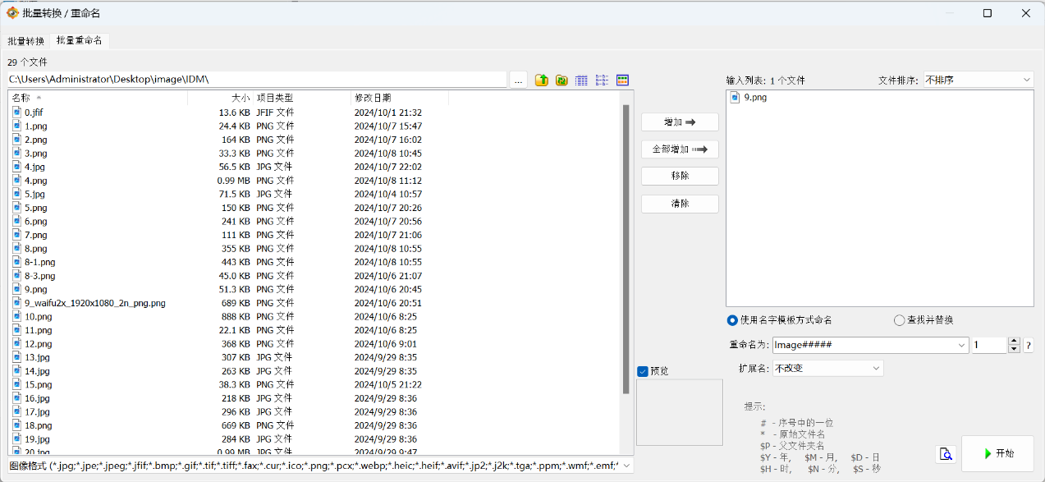Open the 文件排序 dropdown
Viewport: 1045px width, 482px height.
tap(977, 79)
